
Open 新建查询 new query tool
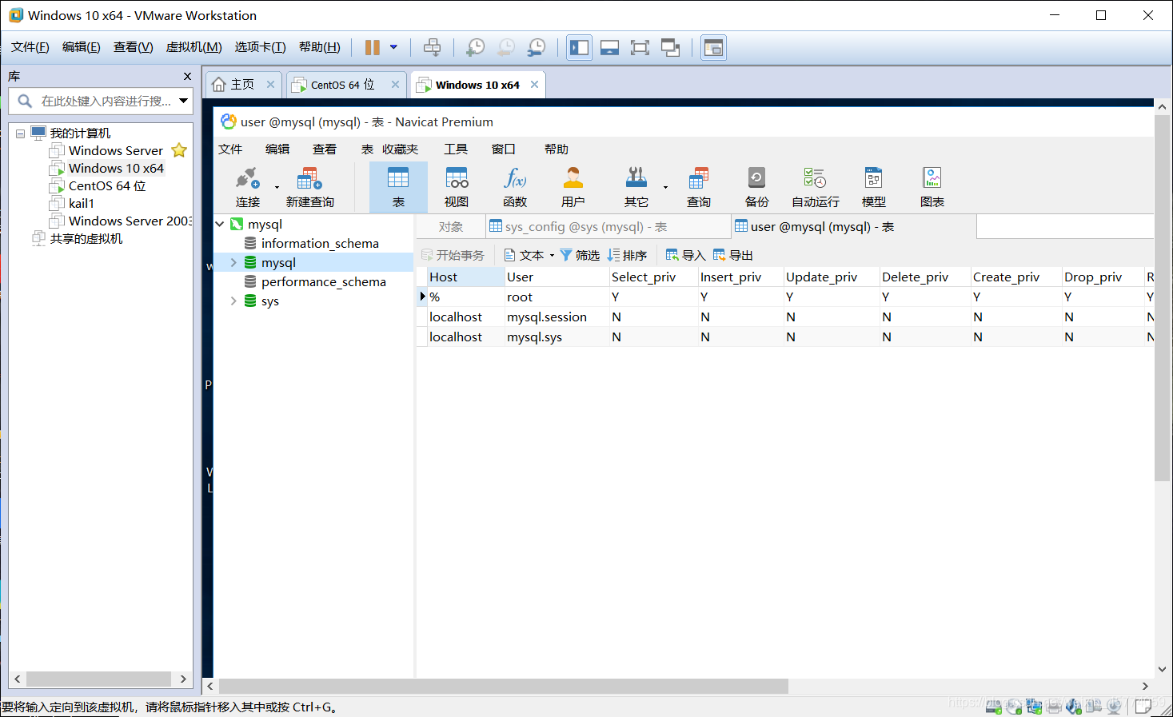coord(309,178)
